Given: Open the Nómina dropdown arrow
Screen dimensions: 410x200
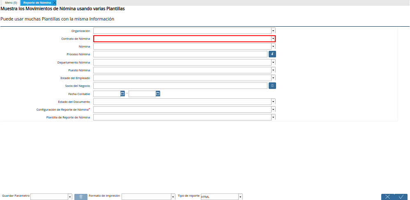Looking at the screenshot, I should pyautogui.click(x=273, y=46).
